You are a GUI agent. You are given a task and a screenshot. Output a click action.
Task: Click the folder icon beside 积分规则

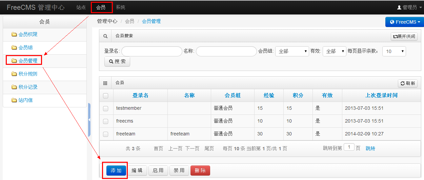click(14, 74)
